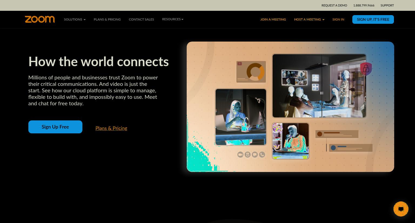Click Sign Up, It's Free button
Screen dimensions: 415x223
[x=373, y=19]
